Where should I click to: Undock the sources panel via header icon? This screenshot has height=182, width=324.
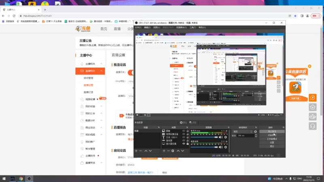187,127
